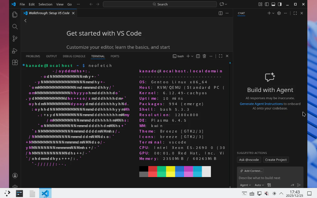The width and height of the screenshot is (317, 198).
Task: Open the configure tools icon in chat
Action: (x=269, y=185)
